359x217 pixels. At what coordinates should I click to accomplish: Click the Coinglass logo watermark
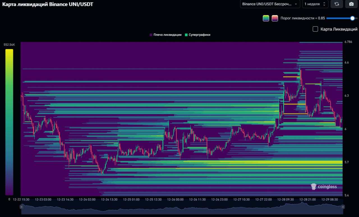tap(324, 187)
